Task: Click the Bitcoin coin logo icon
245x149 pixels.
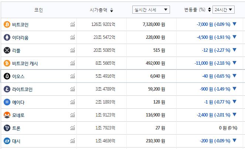Action: click(x=7, y=24)
